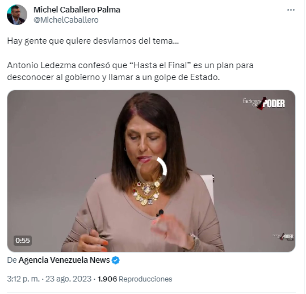This screenshot has height=294, width=306.
Task: Click the 23 ago. 2023 date
Action: 68,279
